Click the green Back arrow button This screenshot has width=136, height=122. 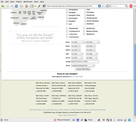coord(3,6)
